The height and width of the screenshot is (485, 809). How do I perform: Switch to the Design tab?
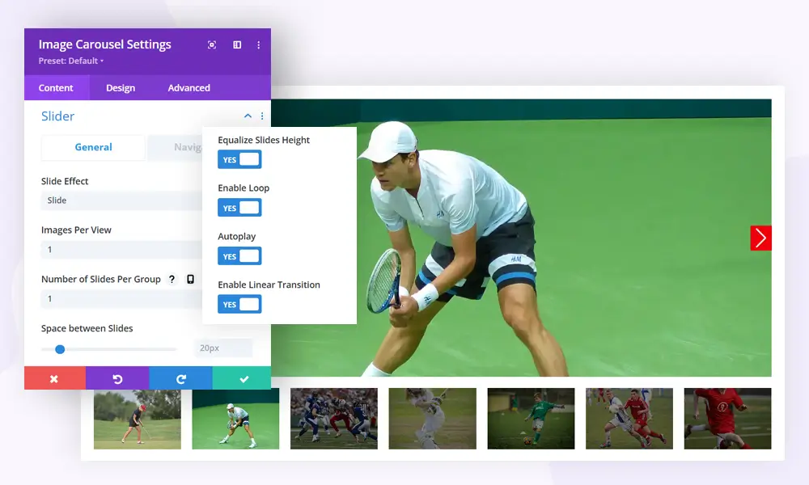pos(121,87)
